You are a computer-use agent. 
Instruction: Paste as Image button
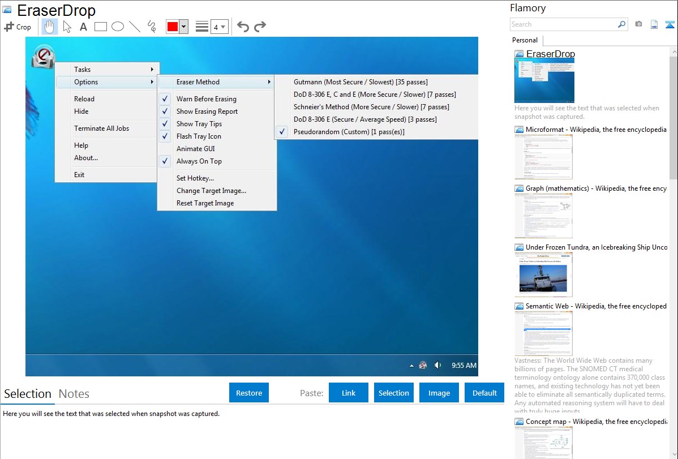[x=439, y=393]
